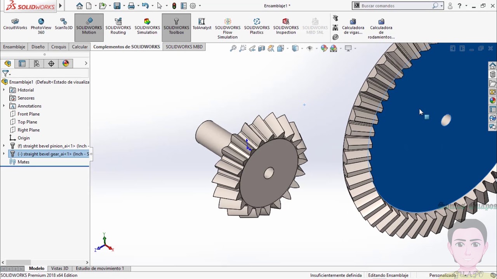Screen dimensions: 497x279
Task: Switch to the Vistas 3D tab
Action: pyautogui.click(x=60, y=269)
